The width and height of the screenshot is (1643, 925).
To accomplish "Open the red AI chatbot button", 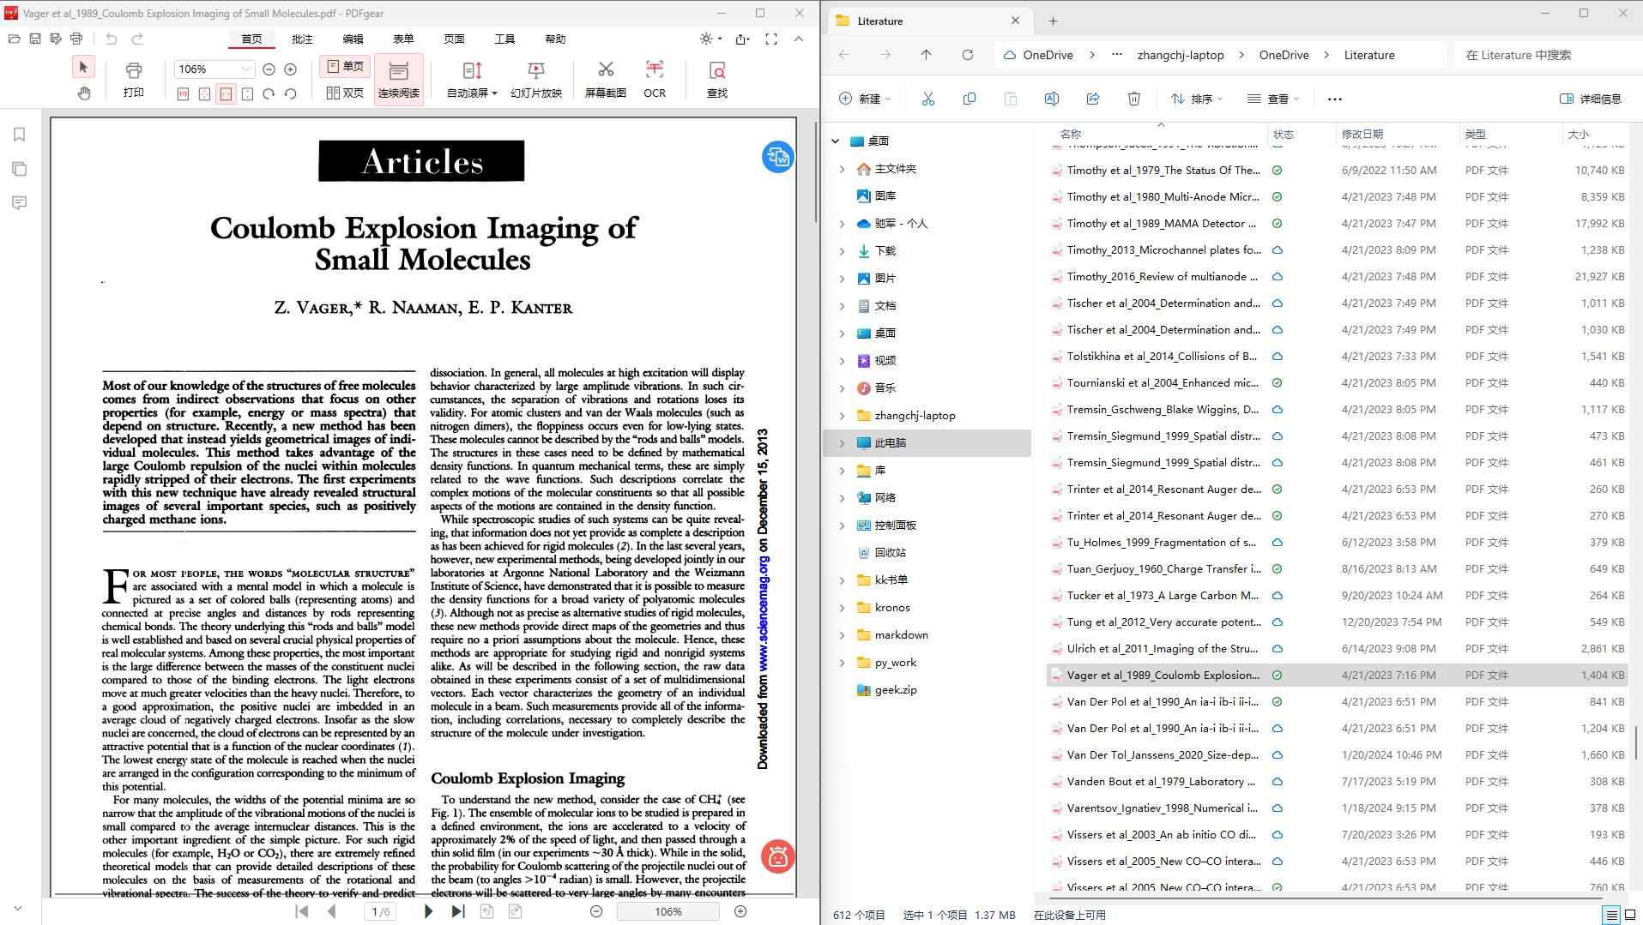I will (777, 856).
